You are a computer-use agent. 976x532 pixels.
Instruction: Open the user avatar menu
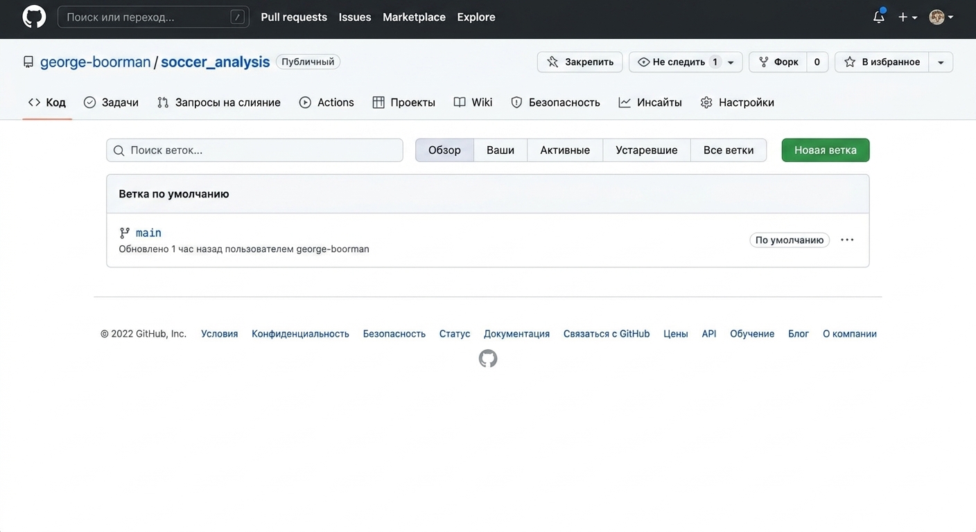941,17
